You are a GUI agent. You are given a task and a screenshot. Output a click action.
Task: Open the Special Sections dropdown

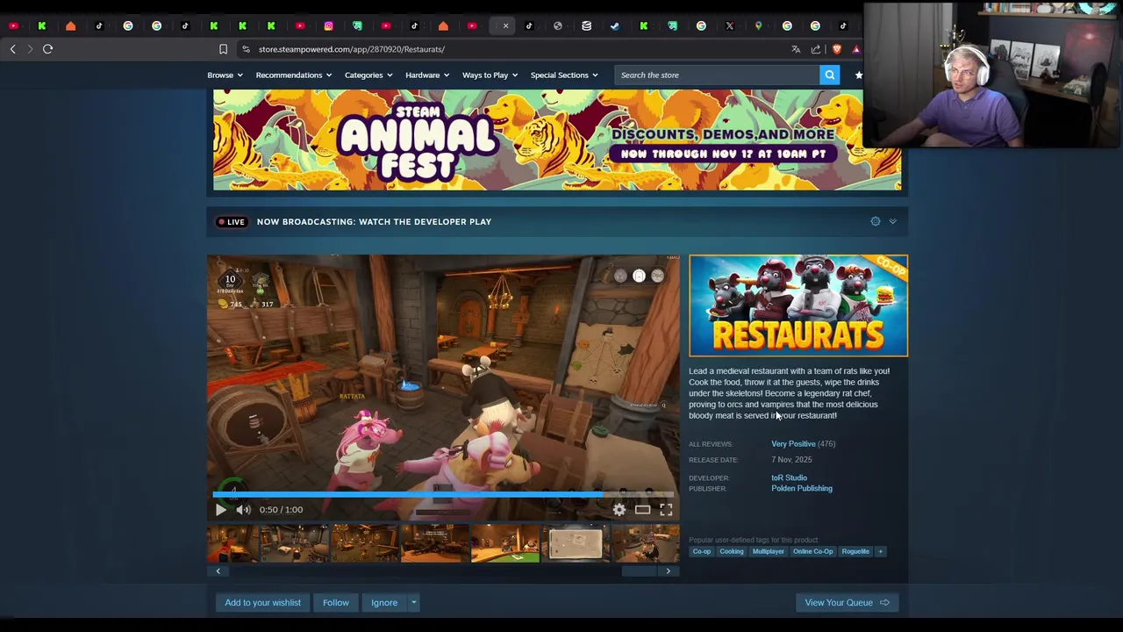[564, 75]
